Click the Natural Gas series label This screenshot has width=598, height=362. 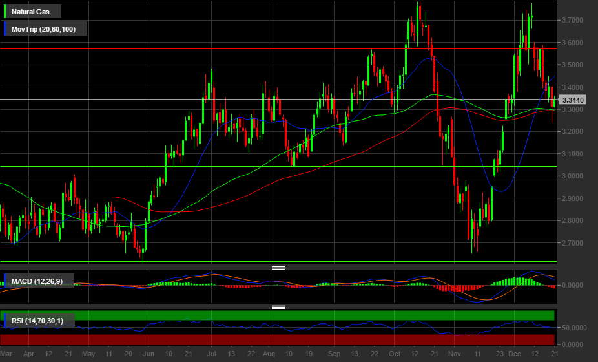(30, 12)
